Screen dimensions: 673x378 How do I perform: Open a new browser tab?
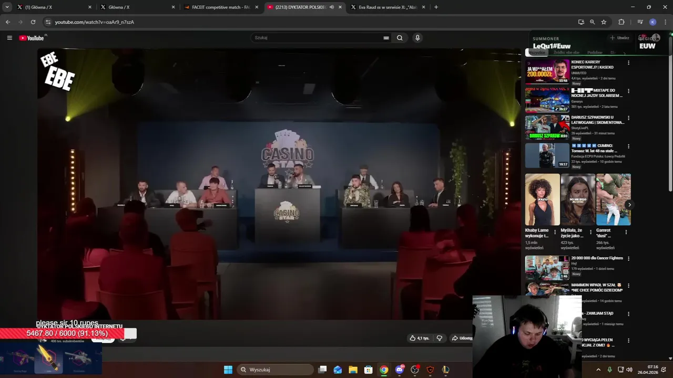[x=436, y=7]
